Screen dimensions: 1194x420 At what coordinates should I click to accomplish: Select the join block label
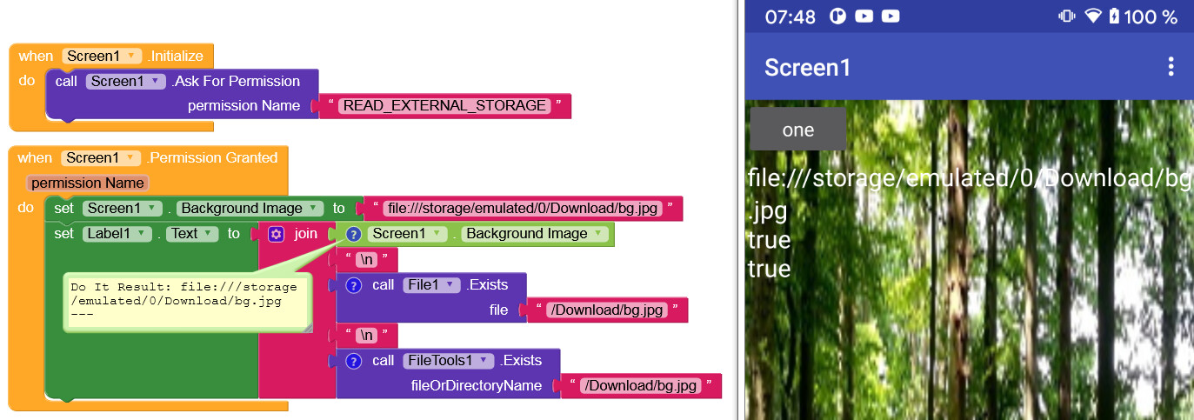(x=305, y=234)
